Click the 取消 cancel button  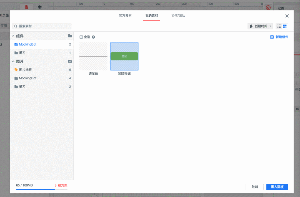coord(255,187)
